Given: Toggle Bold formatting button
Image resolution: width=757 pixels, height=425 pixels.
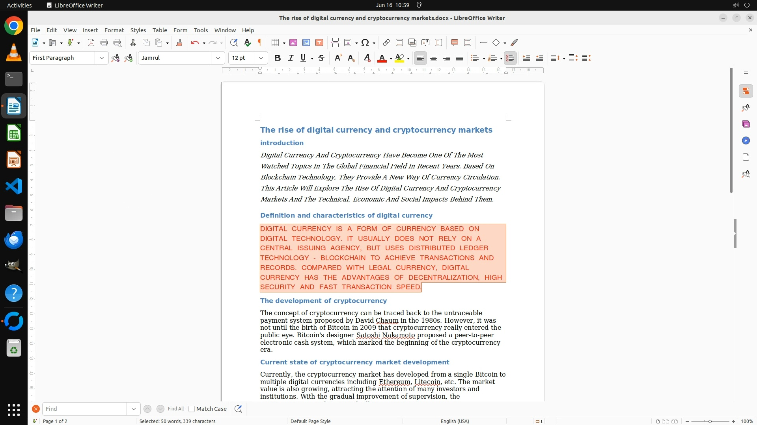Looking at the screenshot, I should coord(278,58).
